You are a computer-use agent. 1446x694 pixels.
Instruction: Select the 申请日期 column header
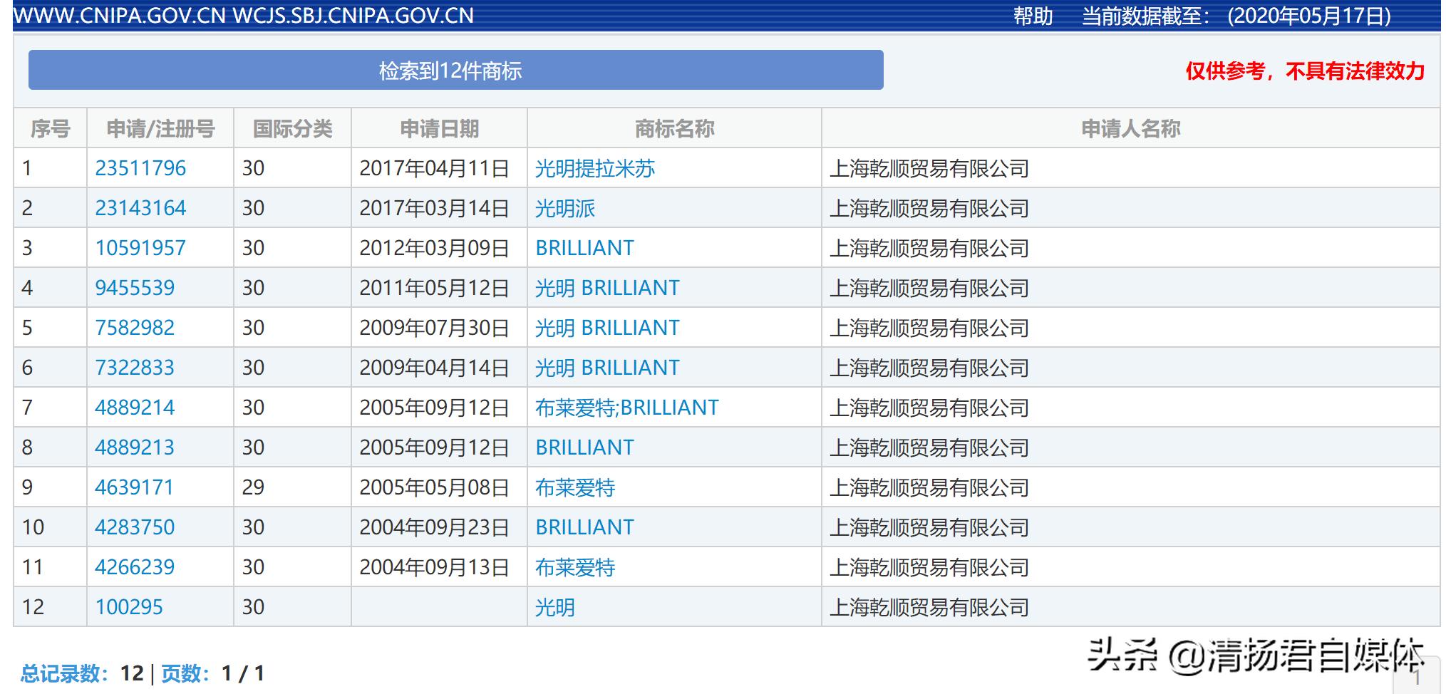(x=438, y=129)
